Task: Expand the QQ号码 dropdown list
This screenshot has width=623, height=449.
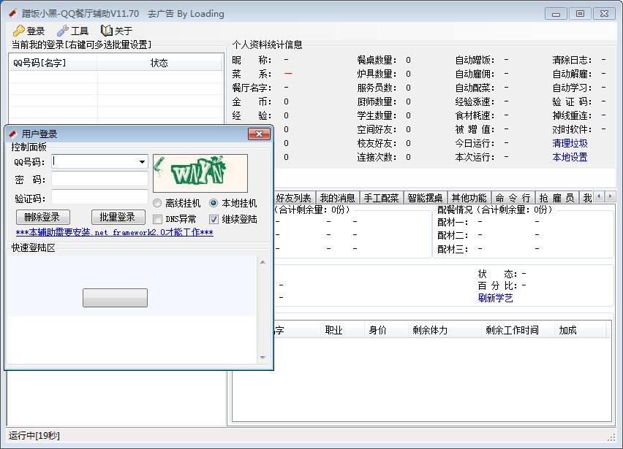Action: click(142, 161)
